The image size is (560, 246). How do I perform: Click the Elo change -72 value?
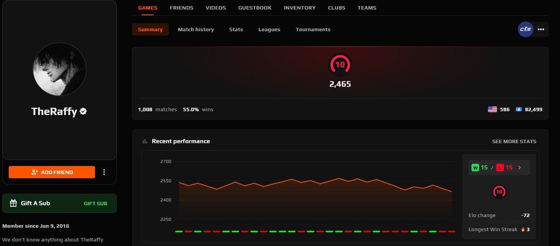pyautogui.click(x=525, y=215)
